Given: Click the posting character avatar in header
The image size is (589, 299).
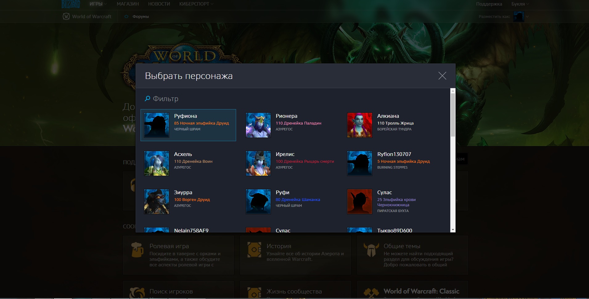Looking at the screenshot, I should 519,17.
